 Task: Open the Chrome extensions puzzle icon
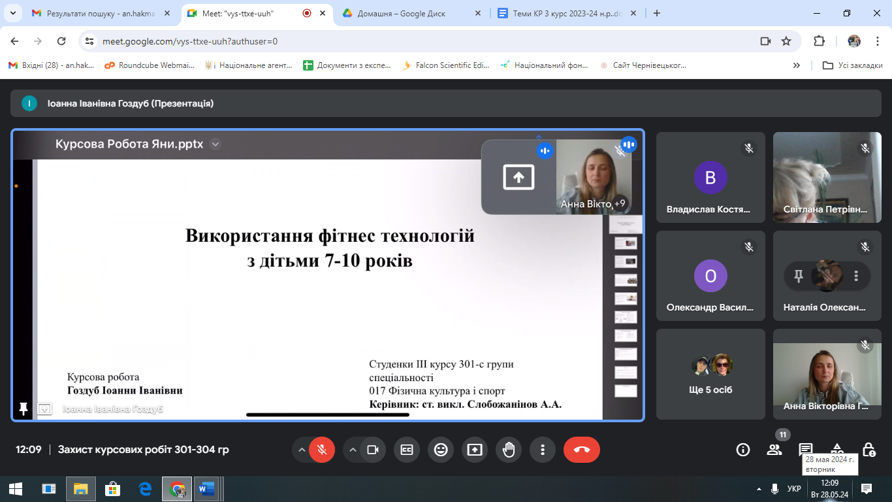[819, 41]
